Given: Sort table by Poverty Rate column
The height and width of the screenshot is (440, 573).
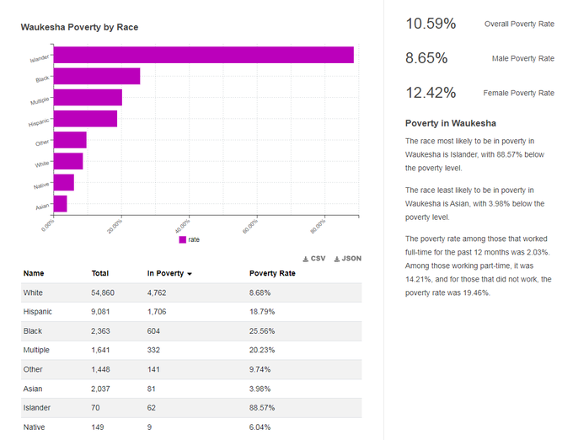Looking at the screenshot, I should [x=272, y=273].
